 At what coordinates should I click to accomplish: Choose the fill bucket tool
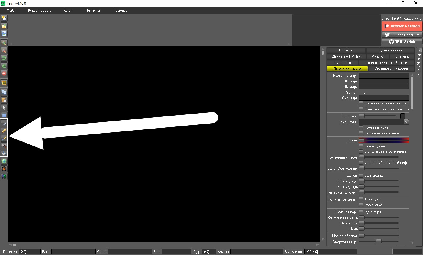4,154
